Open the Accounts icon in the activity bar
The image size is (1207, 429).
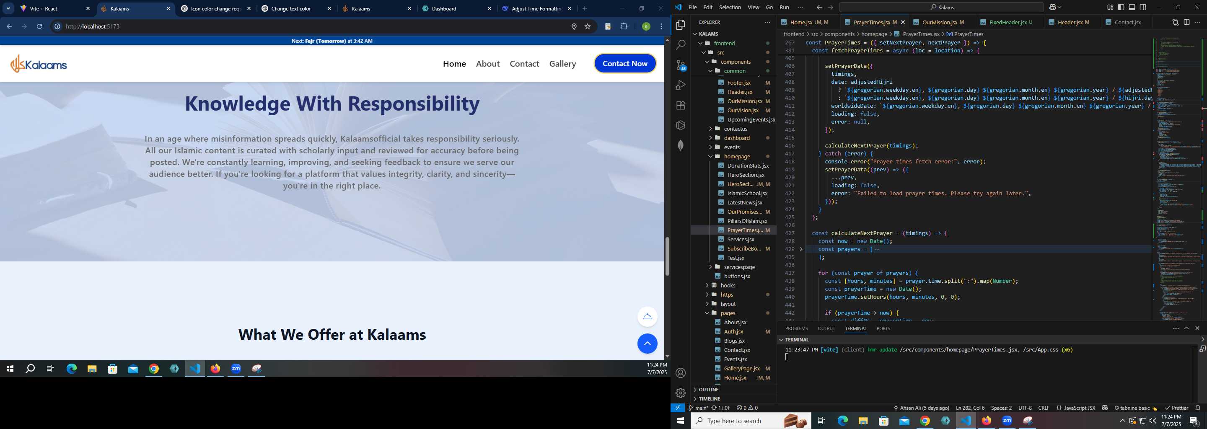click(x=680, y=373)
